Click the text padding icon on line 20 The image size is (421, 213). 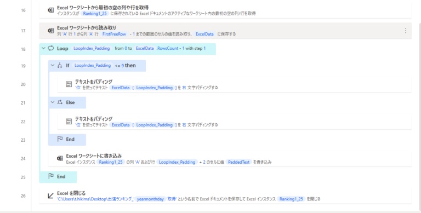(69, 84)
